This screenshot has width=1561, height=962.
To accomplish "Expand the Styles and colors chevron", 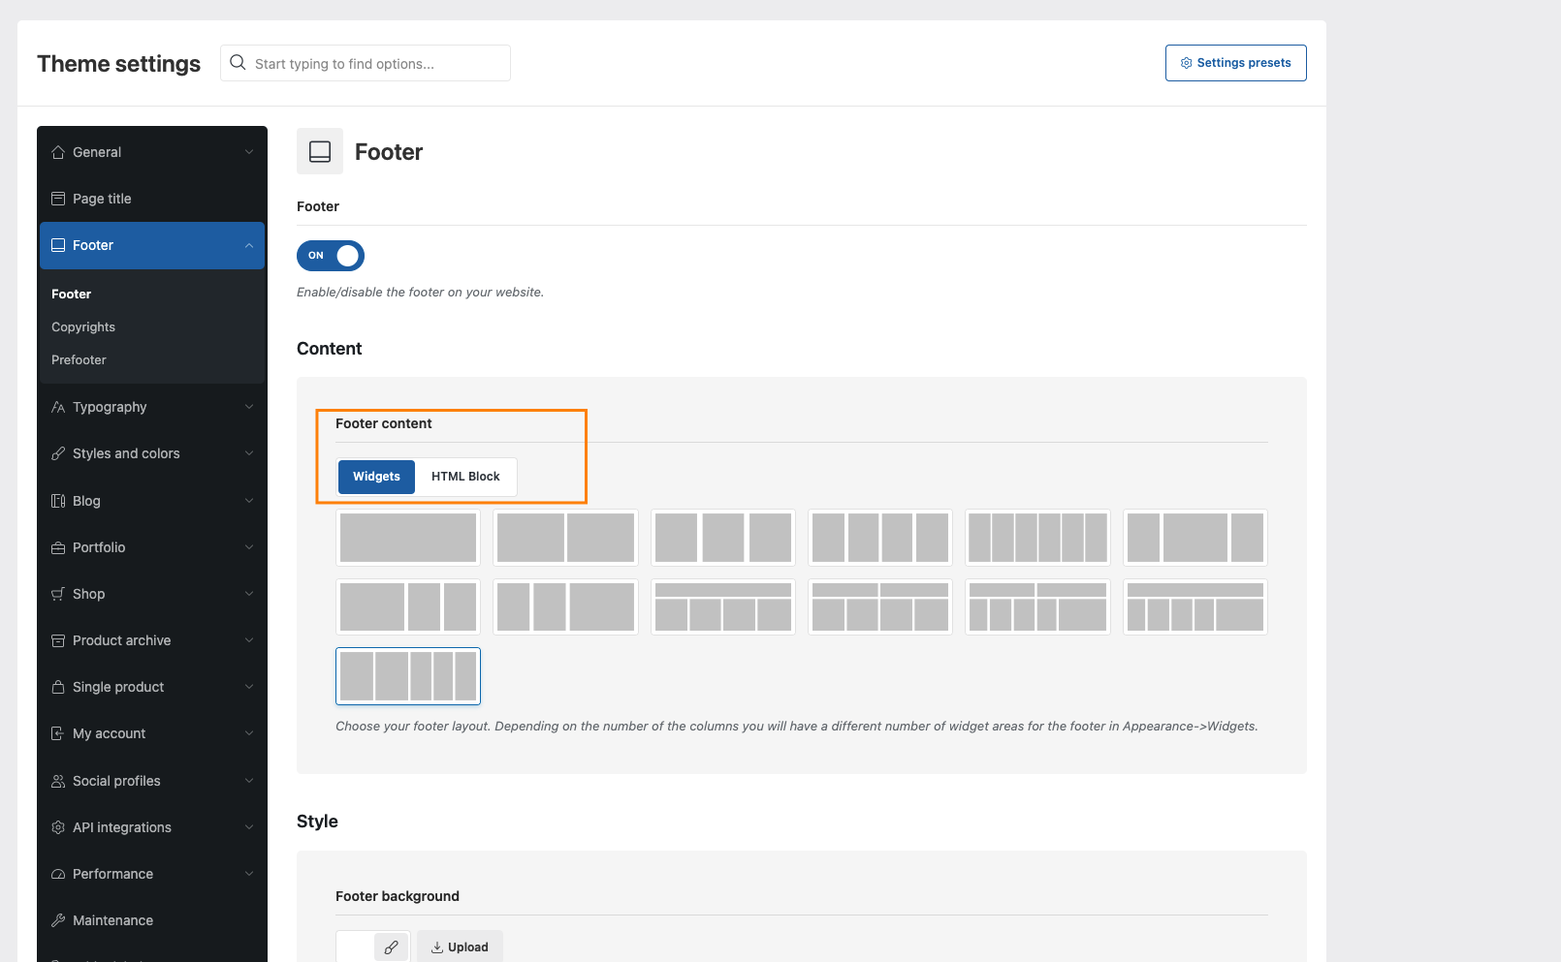I will click(249, 453).
